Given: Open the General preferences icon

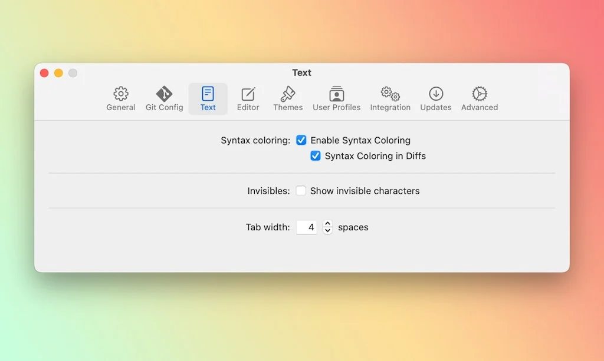Looking at the screenshot, I should pyautogui.click(x=120, y=93).
